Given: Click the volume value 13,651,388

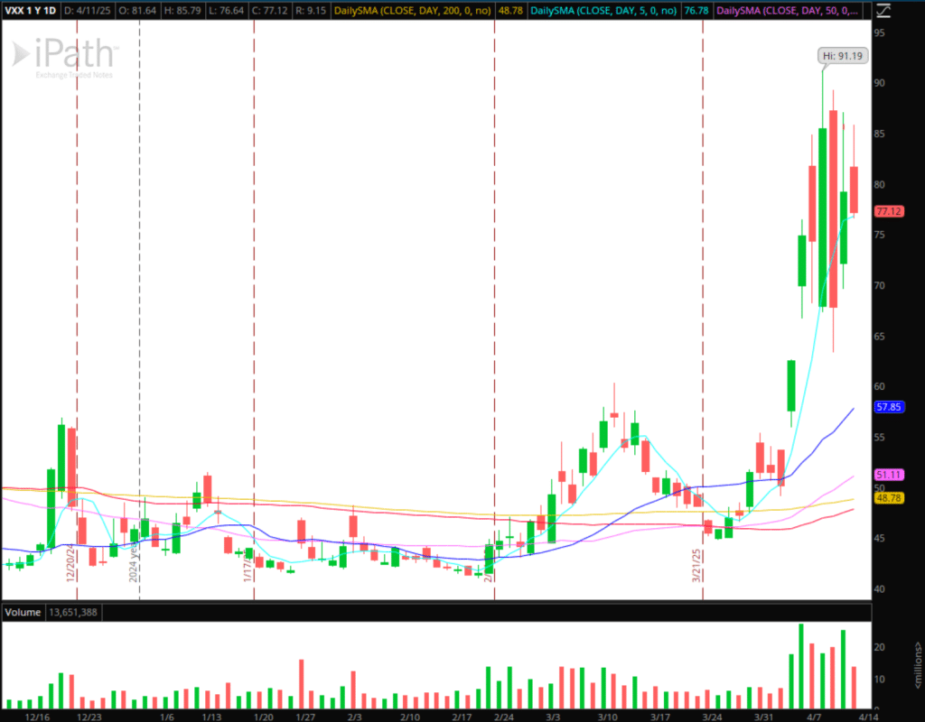Looking at the screenshot, I should [x=73, y=613].
